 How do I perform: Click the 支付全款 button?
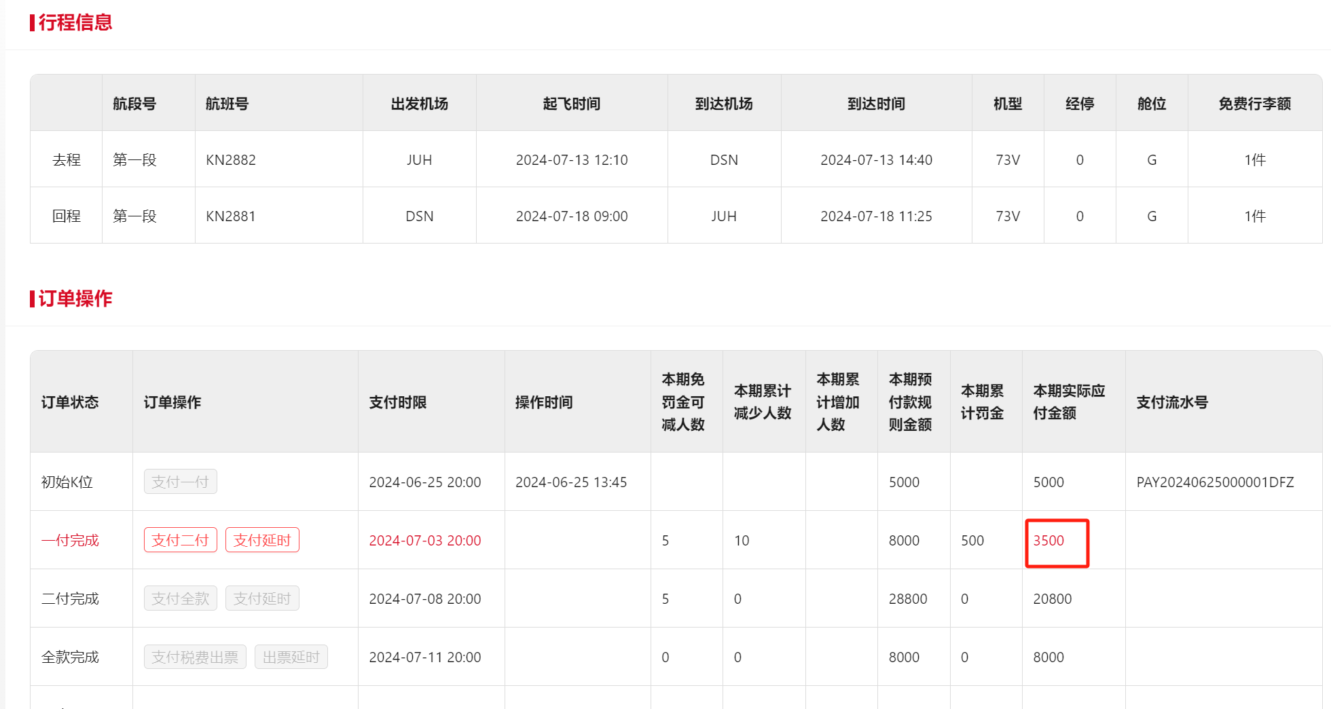[x=180, y=598]
